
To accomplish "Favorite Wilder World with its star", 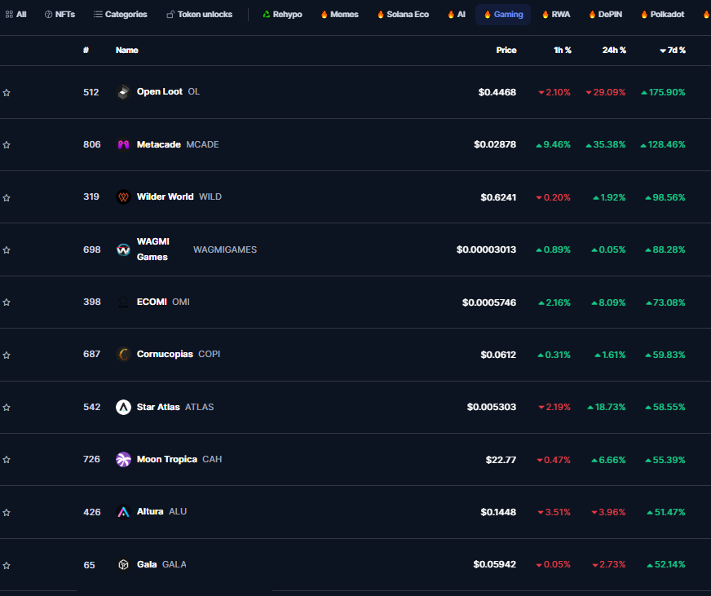I will click(7, 197).
